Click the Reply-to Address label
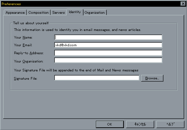Screen dimensions: 187x130 29,53
